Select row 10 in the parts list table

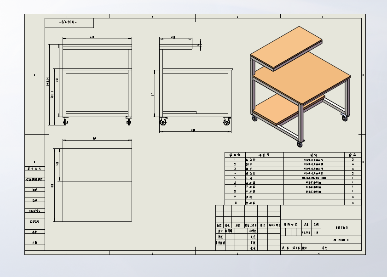293,203
